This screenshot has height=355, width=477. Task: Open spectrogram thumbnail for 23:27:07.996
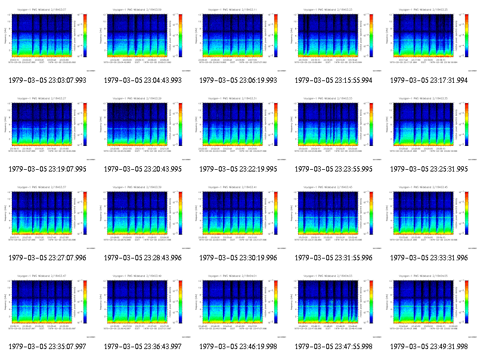tap(48, 217)
